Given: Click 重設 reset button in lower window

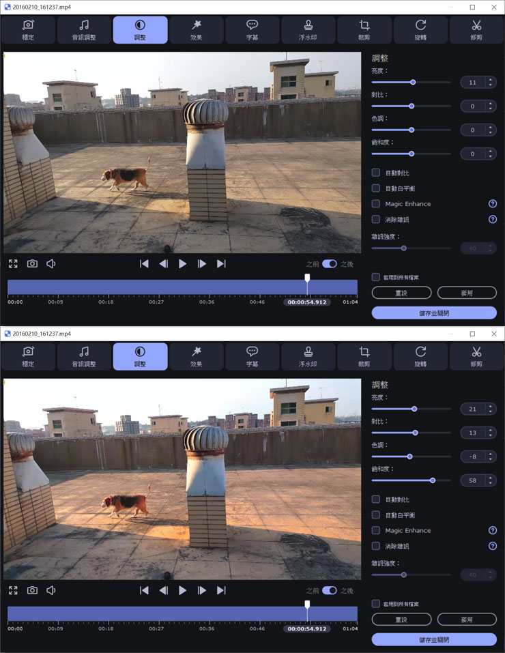Looking at the screenshot, I should (x=401, y=620).
